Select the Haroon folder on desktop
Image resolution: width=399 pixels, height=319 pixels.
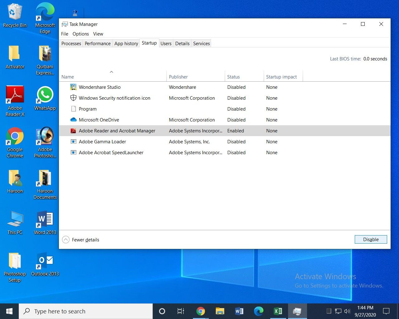(x=15, y=182)
